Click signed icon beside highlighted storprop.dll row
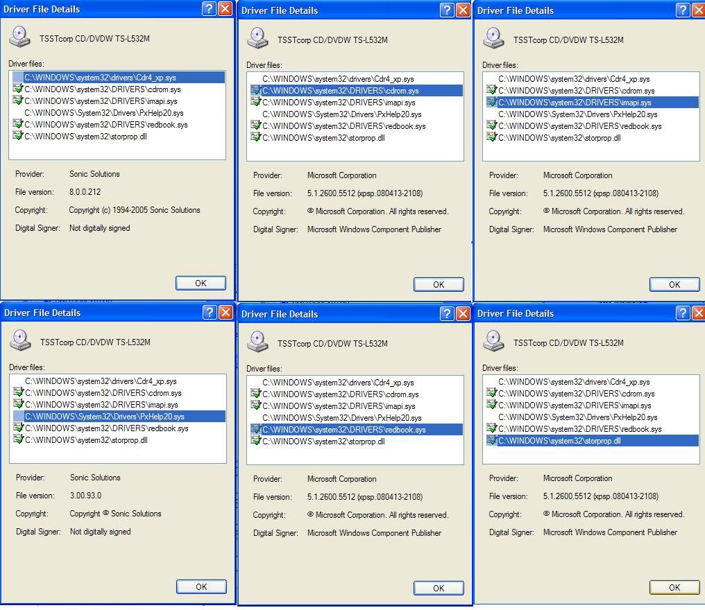Viewport: 705px width, 610px height. (x=491, y=440)
